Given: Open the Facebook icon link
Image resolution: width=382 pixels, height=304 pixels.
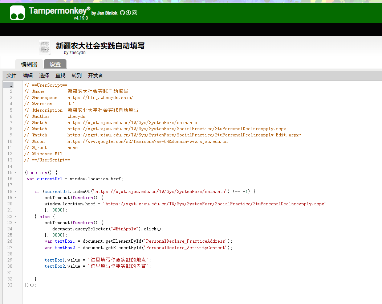Looking at the screenshot, I should pos(128,13).
